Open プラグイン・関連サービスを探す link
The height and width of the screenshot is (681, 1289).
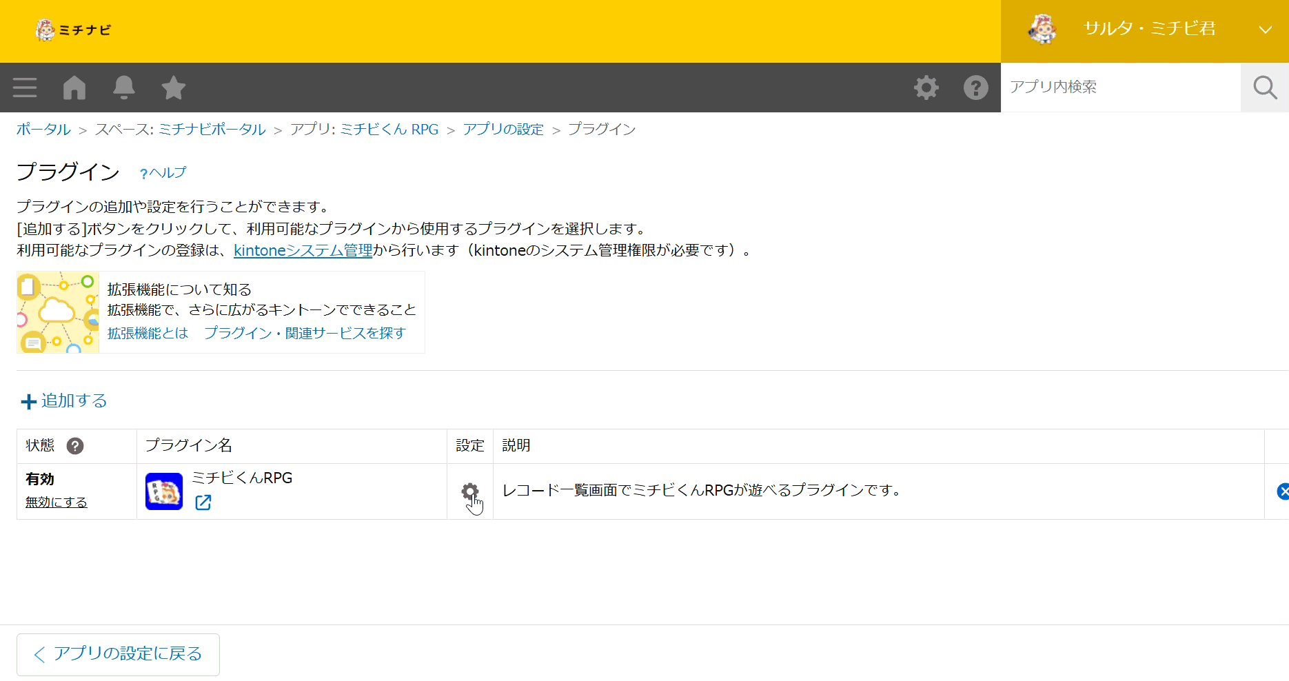click(305, 333)
